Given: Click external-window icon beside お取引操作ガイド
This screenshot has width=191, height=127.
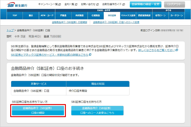Looking at the screenshot, I should (124, 4).
